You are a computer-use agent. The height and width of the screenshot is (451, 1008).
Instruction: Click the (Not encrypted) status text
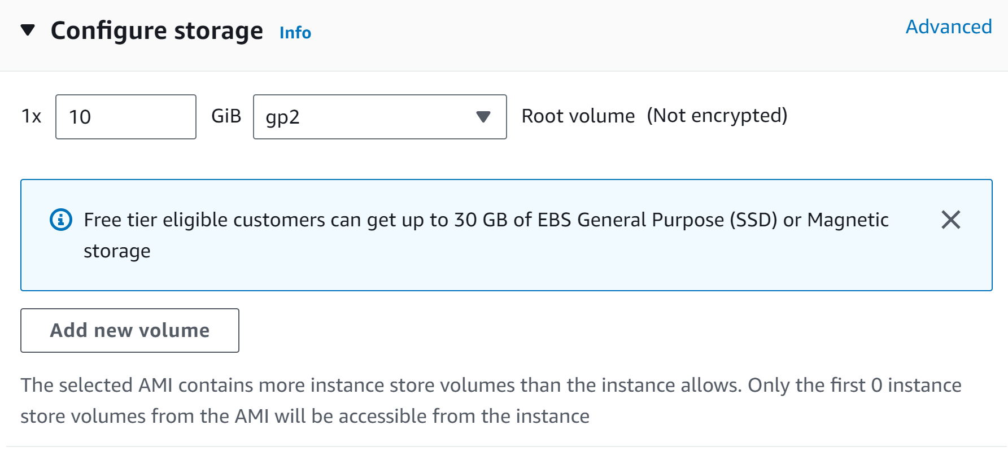pyautogui.click(x=717, y=116)
